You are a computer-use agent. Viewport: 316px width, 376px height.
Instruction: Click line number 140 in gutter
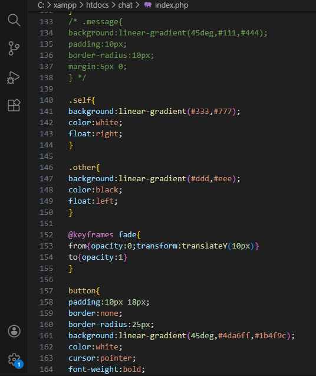click(46, 100)
